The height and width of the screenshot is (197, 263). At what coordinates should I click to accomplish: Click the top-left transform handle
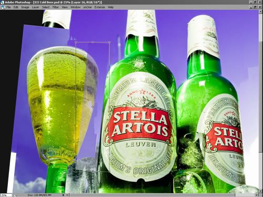click(76, 42)
